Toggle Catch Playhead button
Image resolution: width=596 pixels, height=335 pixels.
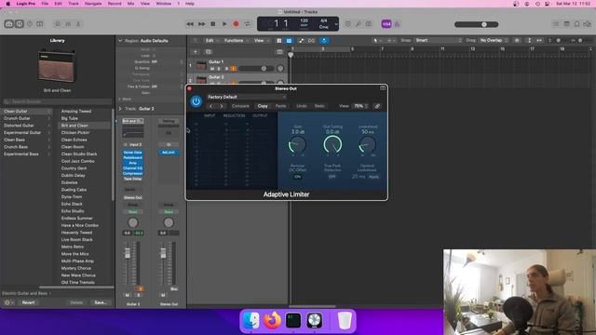(x=324, y=41)
